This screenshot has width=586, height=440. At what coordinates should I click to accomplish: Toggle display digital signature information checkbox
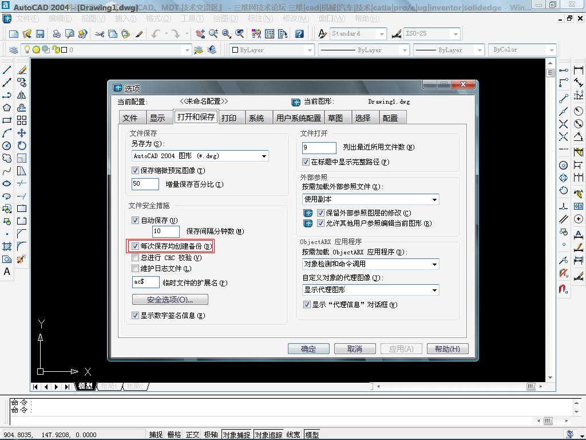135,316
